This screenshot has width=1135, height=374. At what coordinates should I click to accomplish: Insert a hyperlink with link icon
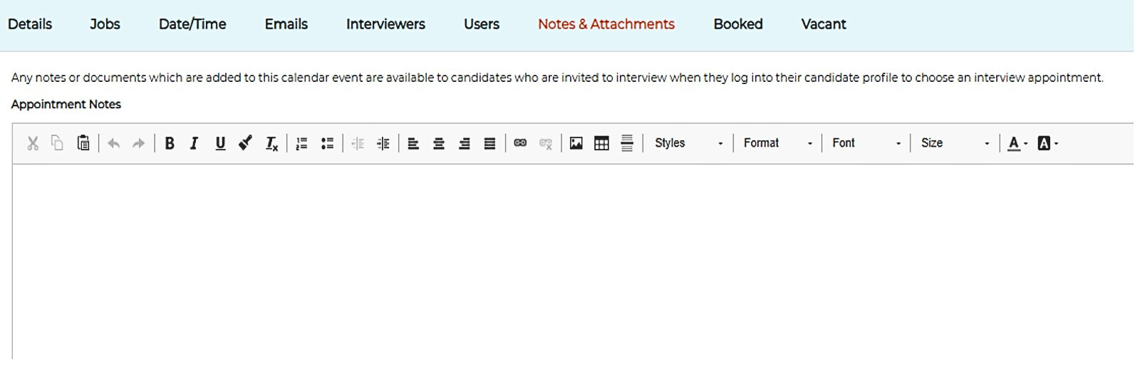(520, 143)
